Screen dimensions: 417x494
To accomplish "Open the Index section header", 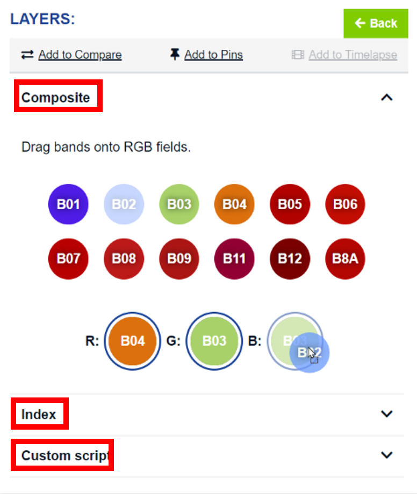I will click(39, 414).
